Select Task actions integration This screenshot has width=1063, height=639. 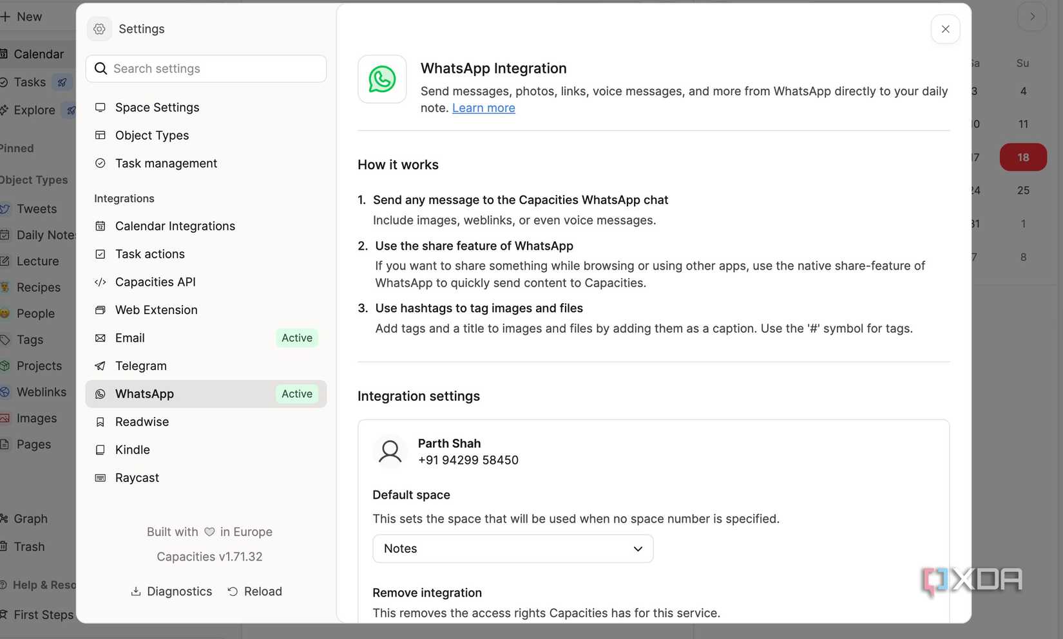coord(206,254)
